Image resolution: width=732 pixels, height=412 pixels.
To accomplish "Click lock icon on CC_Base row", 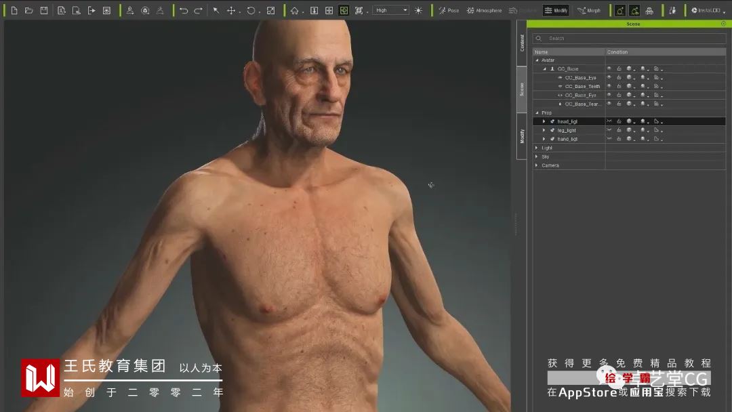I will [619, 68].
